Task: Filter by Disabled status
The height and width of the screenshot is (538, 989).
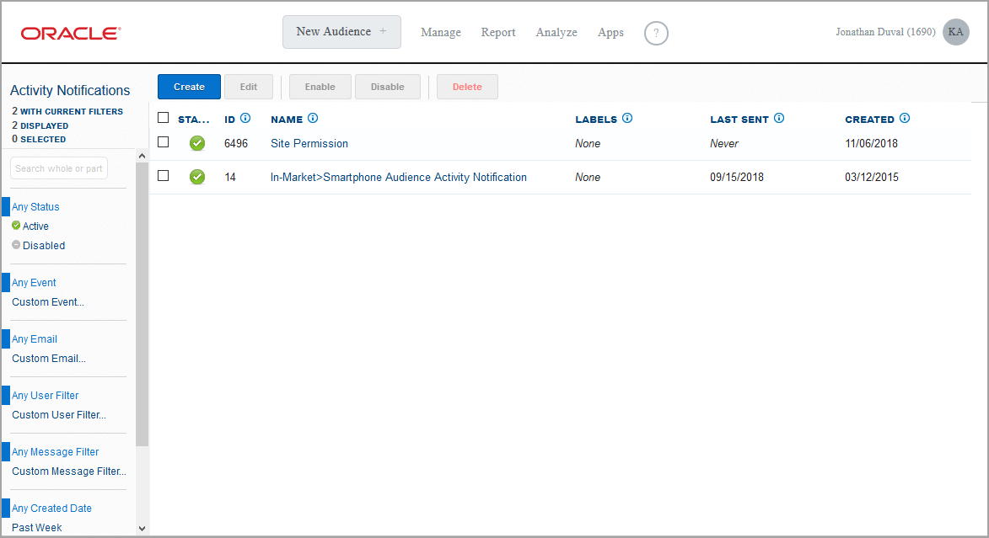Action: click(x=44, y=246)
